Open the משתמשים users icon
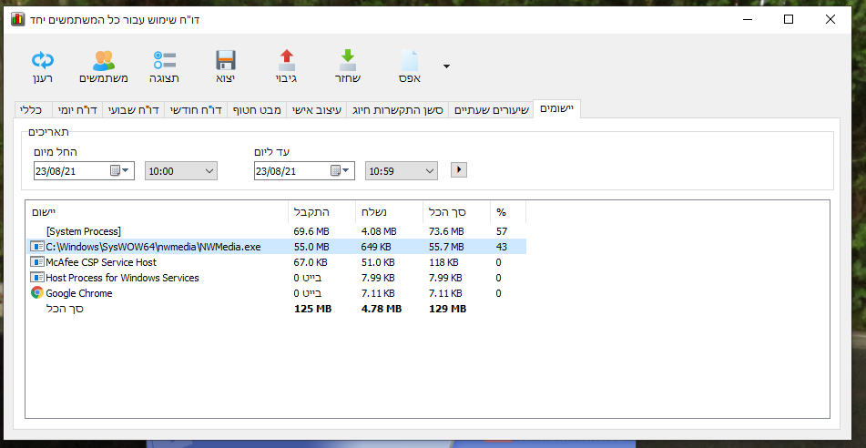 pos(103,60)
